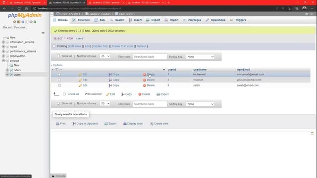
Task: Switch to SQL tab
Action: pos(100,20)
